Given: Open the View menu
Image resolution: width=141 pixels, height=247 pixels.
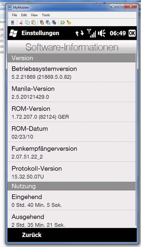Looking at the screenshot, I should pos(34,15).
